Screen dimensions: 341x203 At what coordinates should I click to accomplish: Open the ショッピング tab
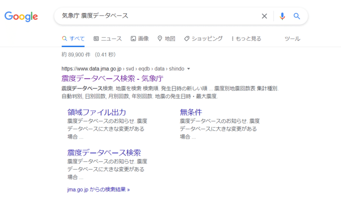click(203, 38)
